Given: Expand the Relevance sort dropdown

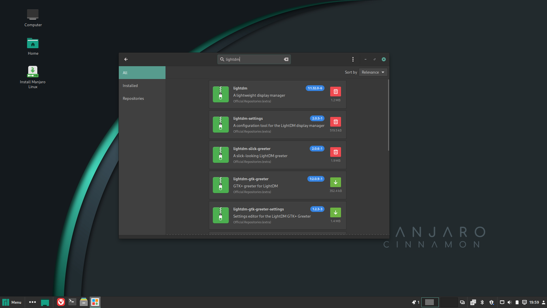Looking at the screenshot, I should pyautogui.click(x=373, y=72).
